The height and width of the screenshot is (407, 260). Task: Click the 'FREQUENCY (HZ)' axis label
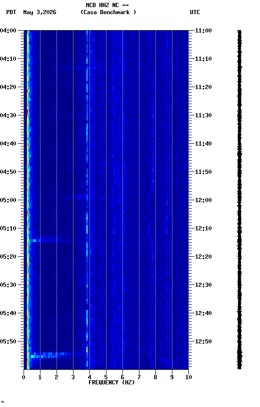click(x=112, y=383)
